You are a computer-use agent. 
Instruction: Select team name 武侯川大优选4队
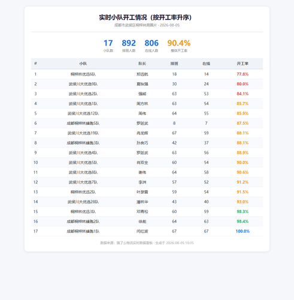[83, 152]
